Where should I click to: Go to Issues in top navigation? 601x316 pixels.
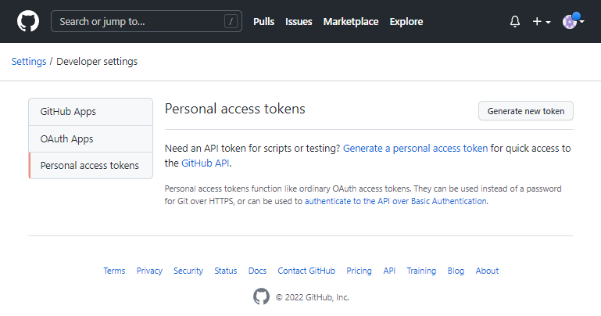(299, 22)
